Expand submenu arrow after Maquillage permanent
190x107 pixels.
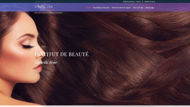click(x=110, y=8)
